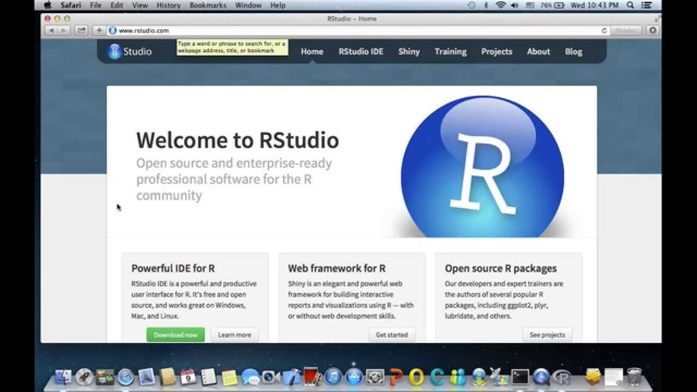The width and height of the screenshot is (697, 392).
Task: Open the Apple menu
Action: tap(47, 5)
